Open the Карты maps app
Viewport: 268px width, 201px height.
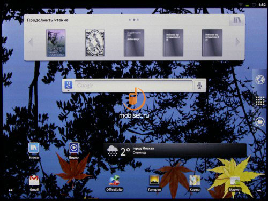coord(195,183)
